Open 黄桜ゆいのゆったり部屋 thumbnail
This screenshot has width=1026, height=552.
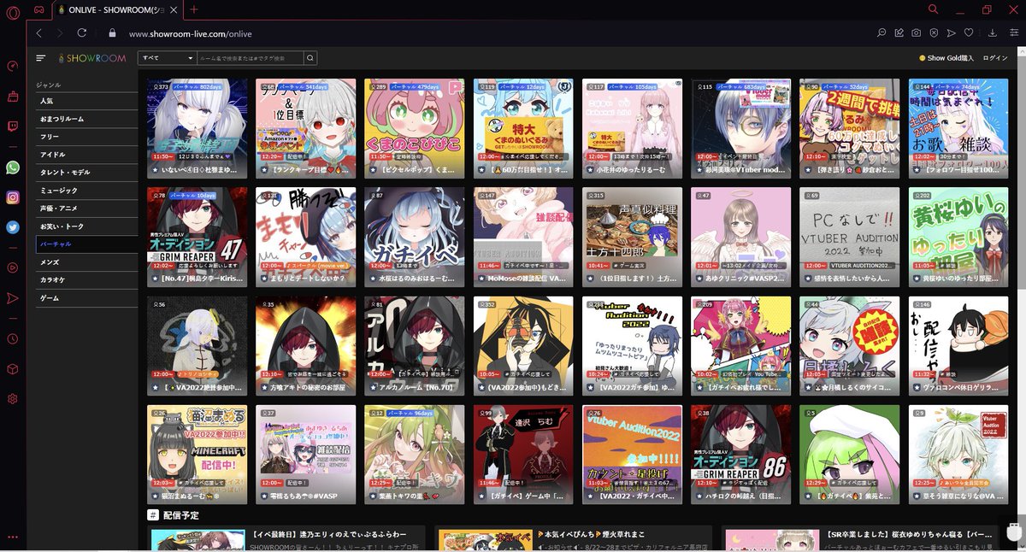click(x=958, y=237)
